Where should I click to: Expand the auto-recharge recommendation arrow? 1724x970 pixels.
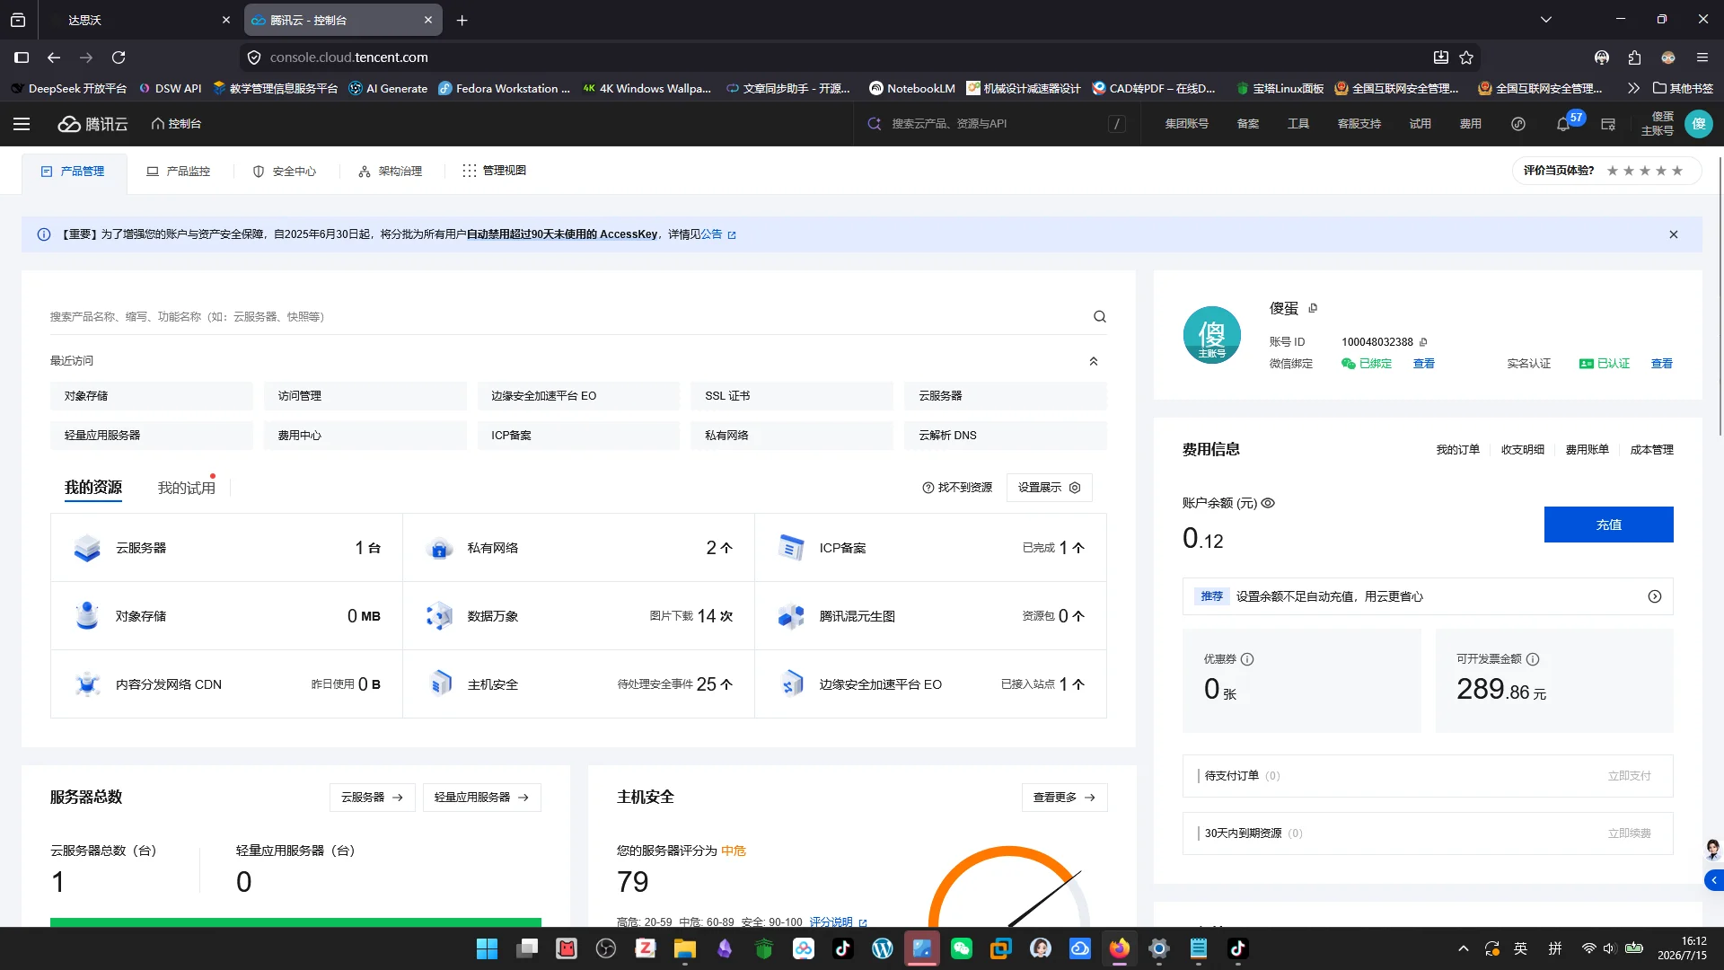click(1655, 596)
